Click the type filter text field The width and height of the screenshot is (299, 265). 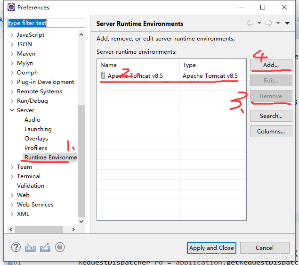pyautogui.click(x=46, y=23)
